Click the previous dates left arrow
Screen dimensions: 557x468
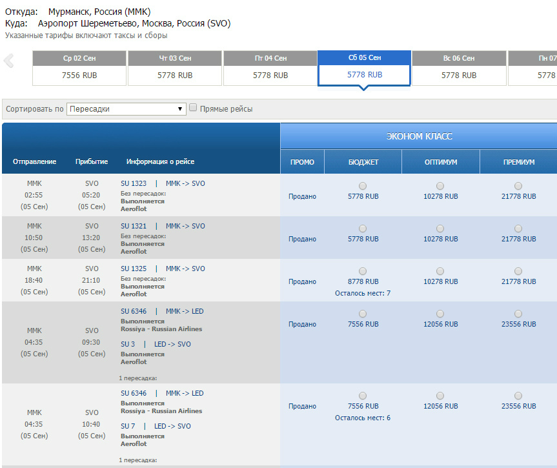tap(9, 61)
